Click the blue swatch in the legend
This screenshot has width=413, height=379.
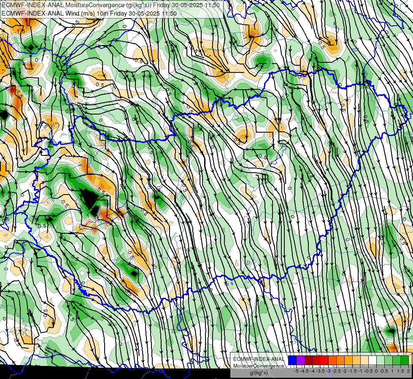[292, 360]
